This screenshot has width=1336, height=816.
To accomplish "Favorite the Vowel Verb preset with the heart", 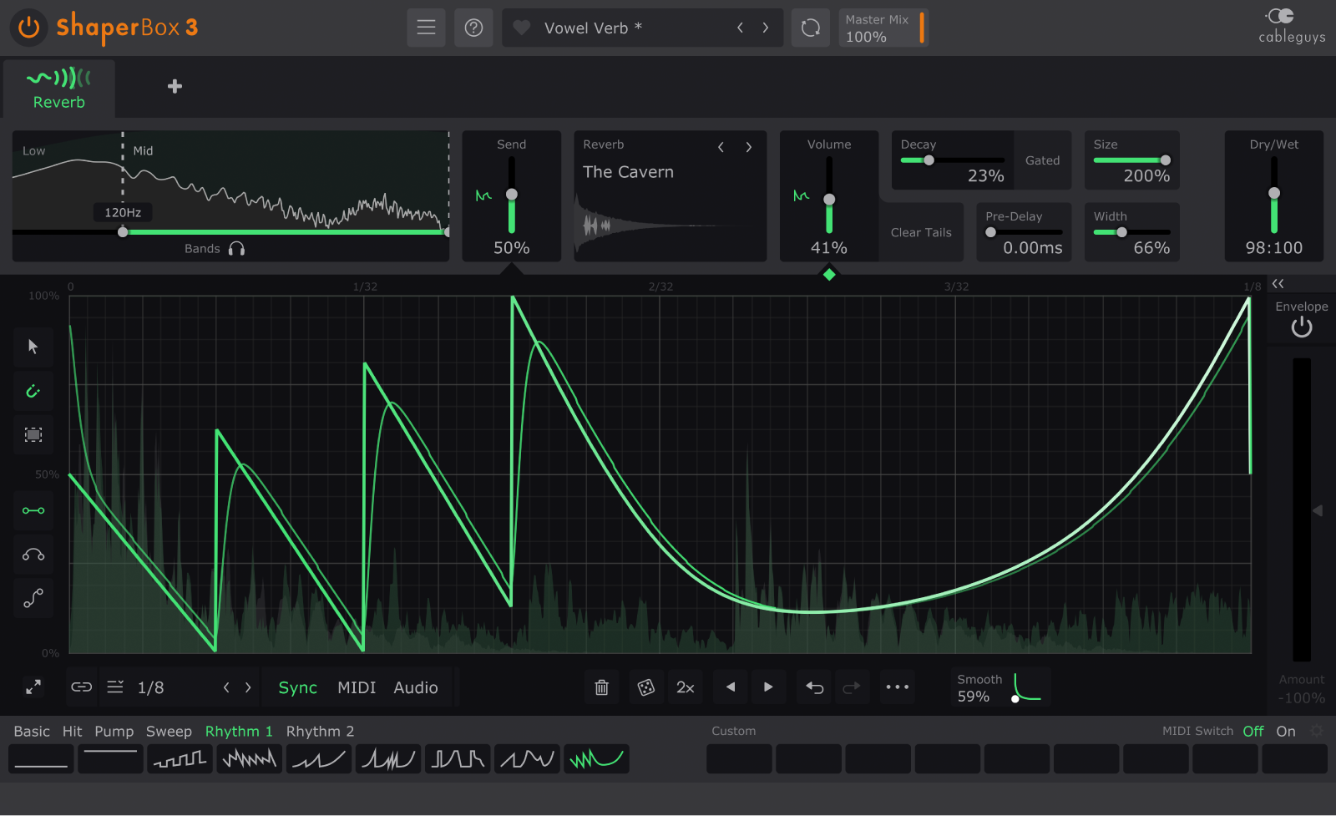I will (x=521, y=28).
